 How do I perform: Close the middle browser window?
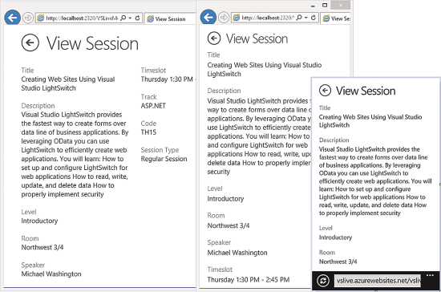(x=341, y=5)
